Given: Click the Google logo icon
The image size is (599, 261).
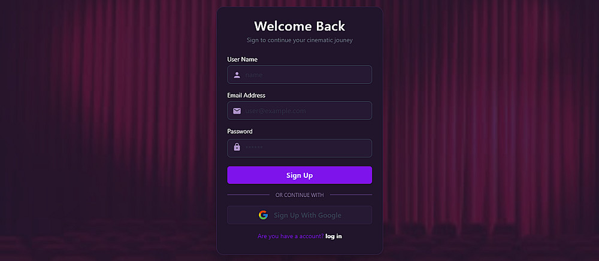Looking at the screenshot, I should (x=263, y=215).
